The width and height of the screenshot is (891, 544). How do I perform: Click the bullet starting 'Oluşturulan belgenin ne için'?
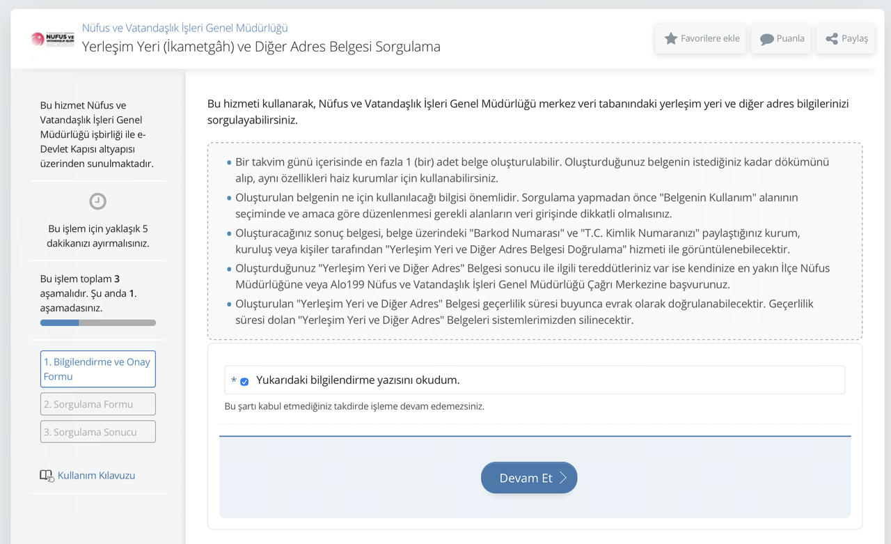point(517,205)
